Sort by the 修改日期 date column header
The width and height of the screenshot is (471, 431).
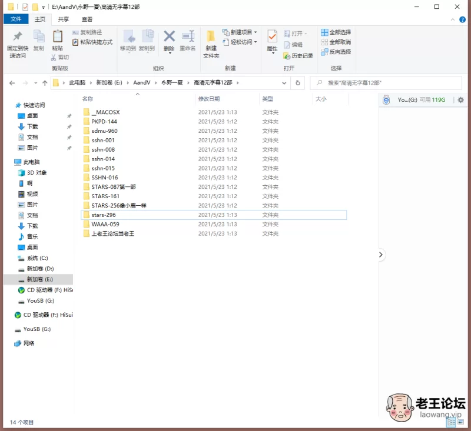point(209,99)
